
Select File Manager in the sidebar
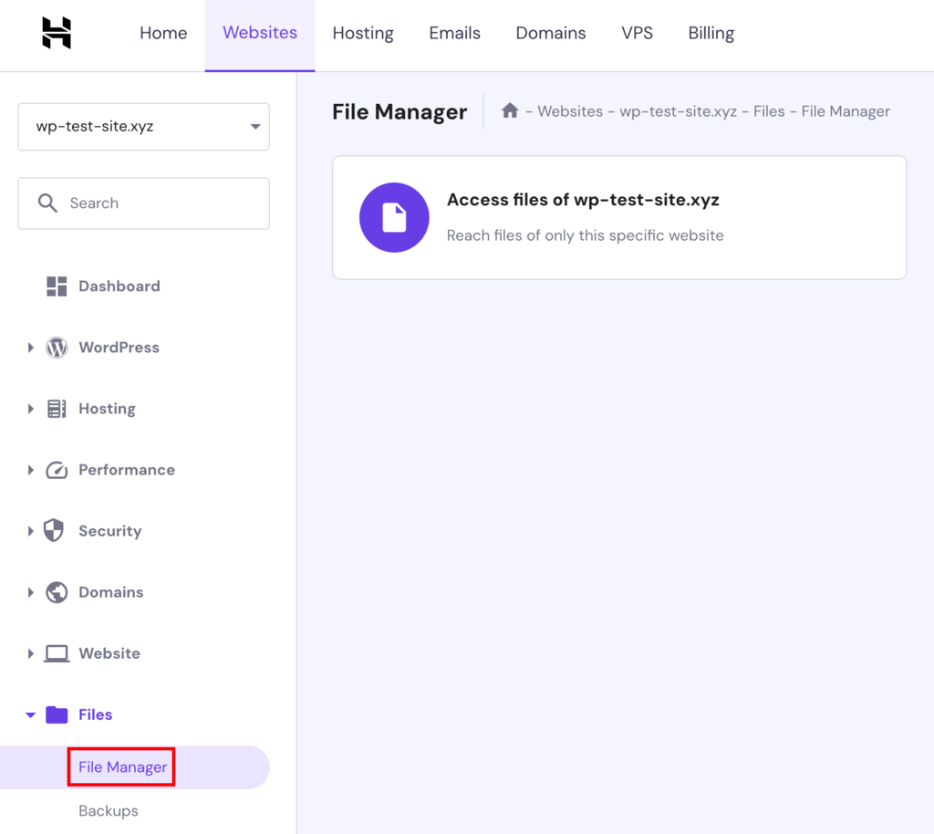point(123,767)
